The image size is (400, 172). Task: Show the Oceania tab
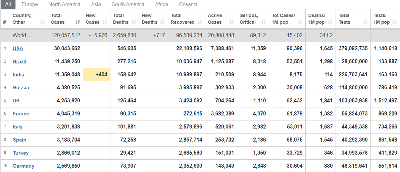(x=188, y=4)
